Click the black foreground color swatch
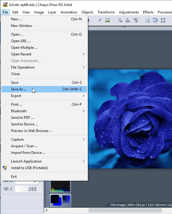This screenshot has width=172, height=214. (55, 199)
